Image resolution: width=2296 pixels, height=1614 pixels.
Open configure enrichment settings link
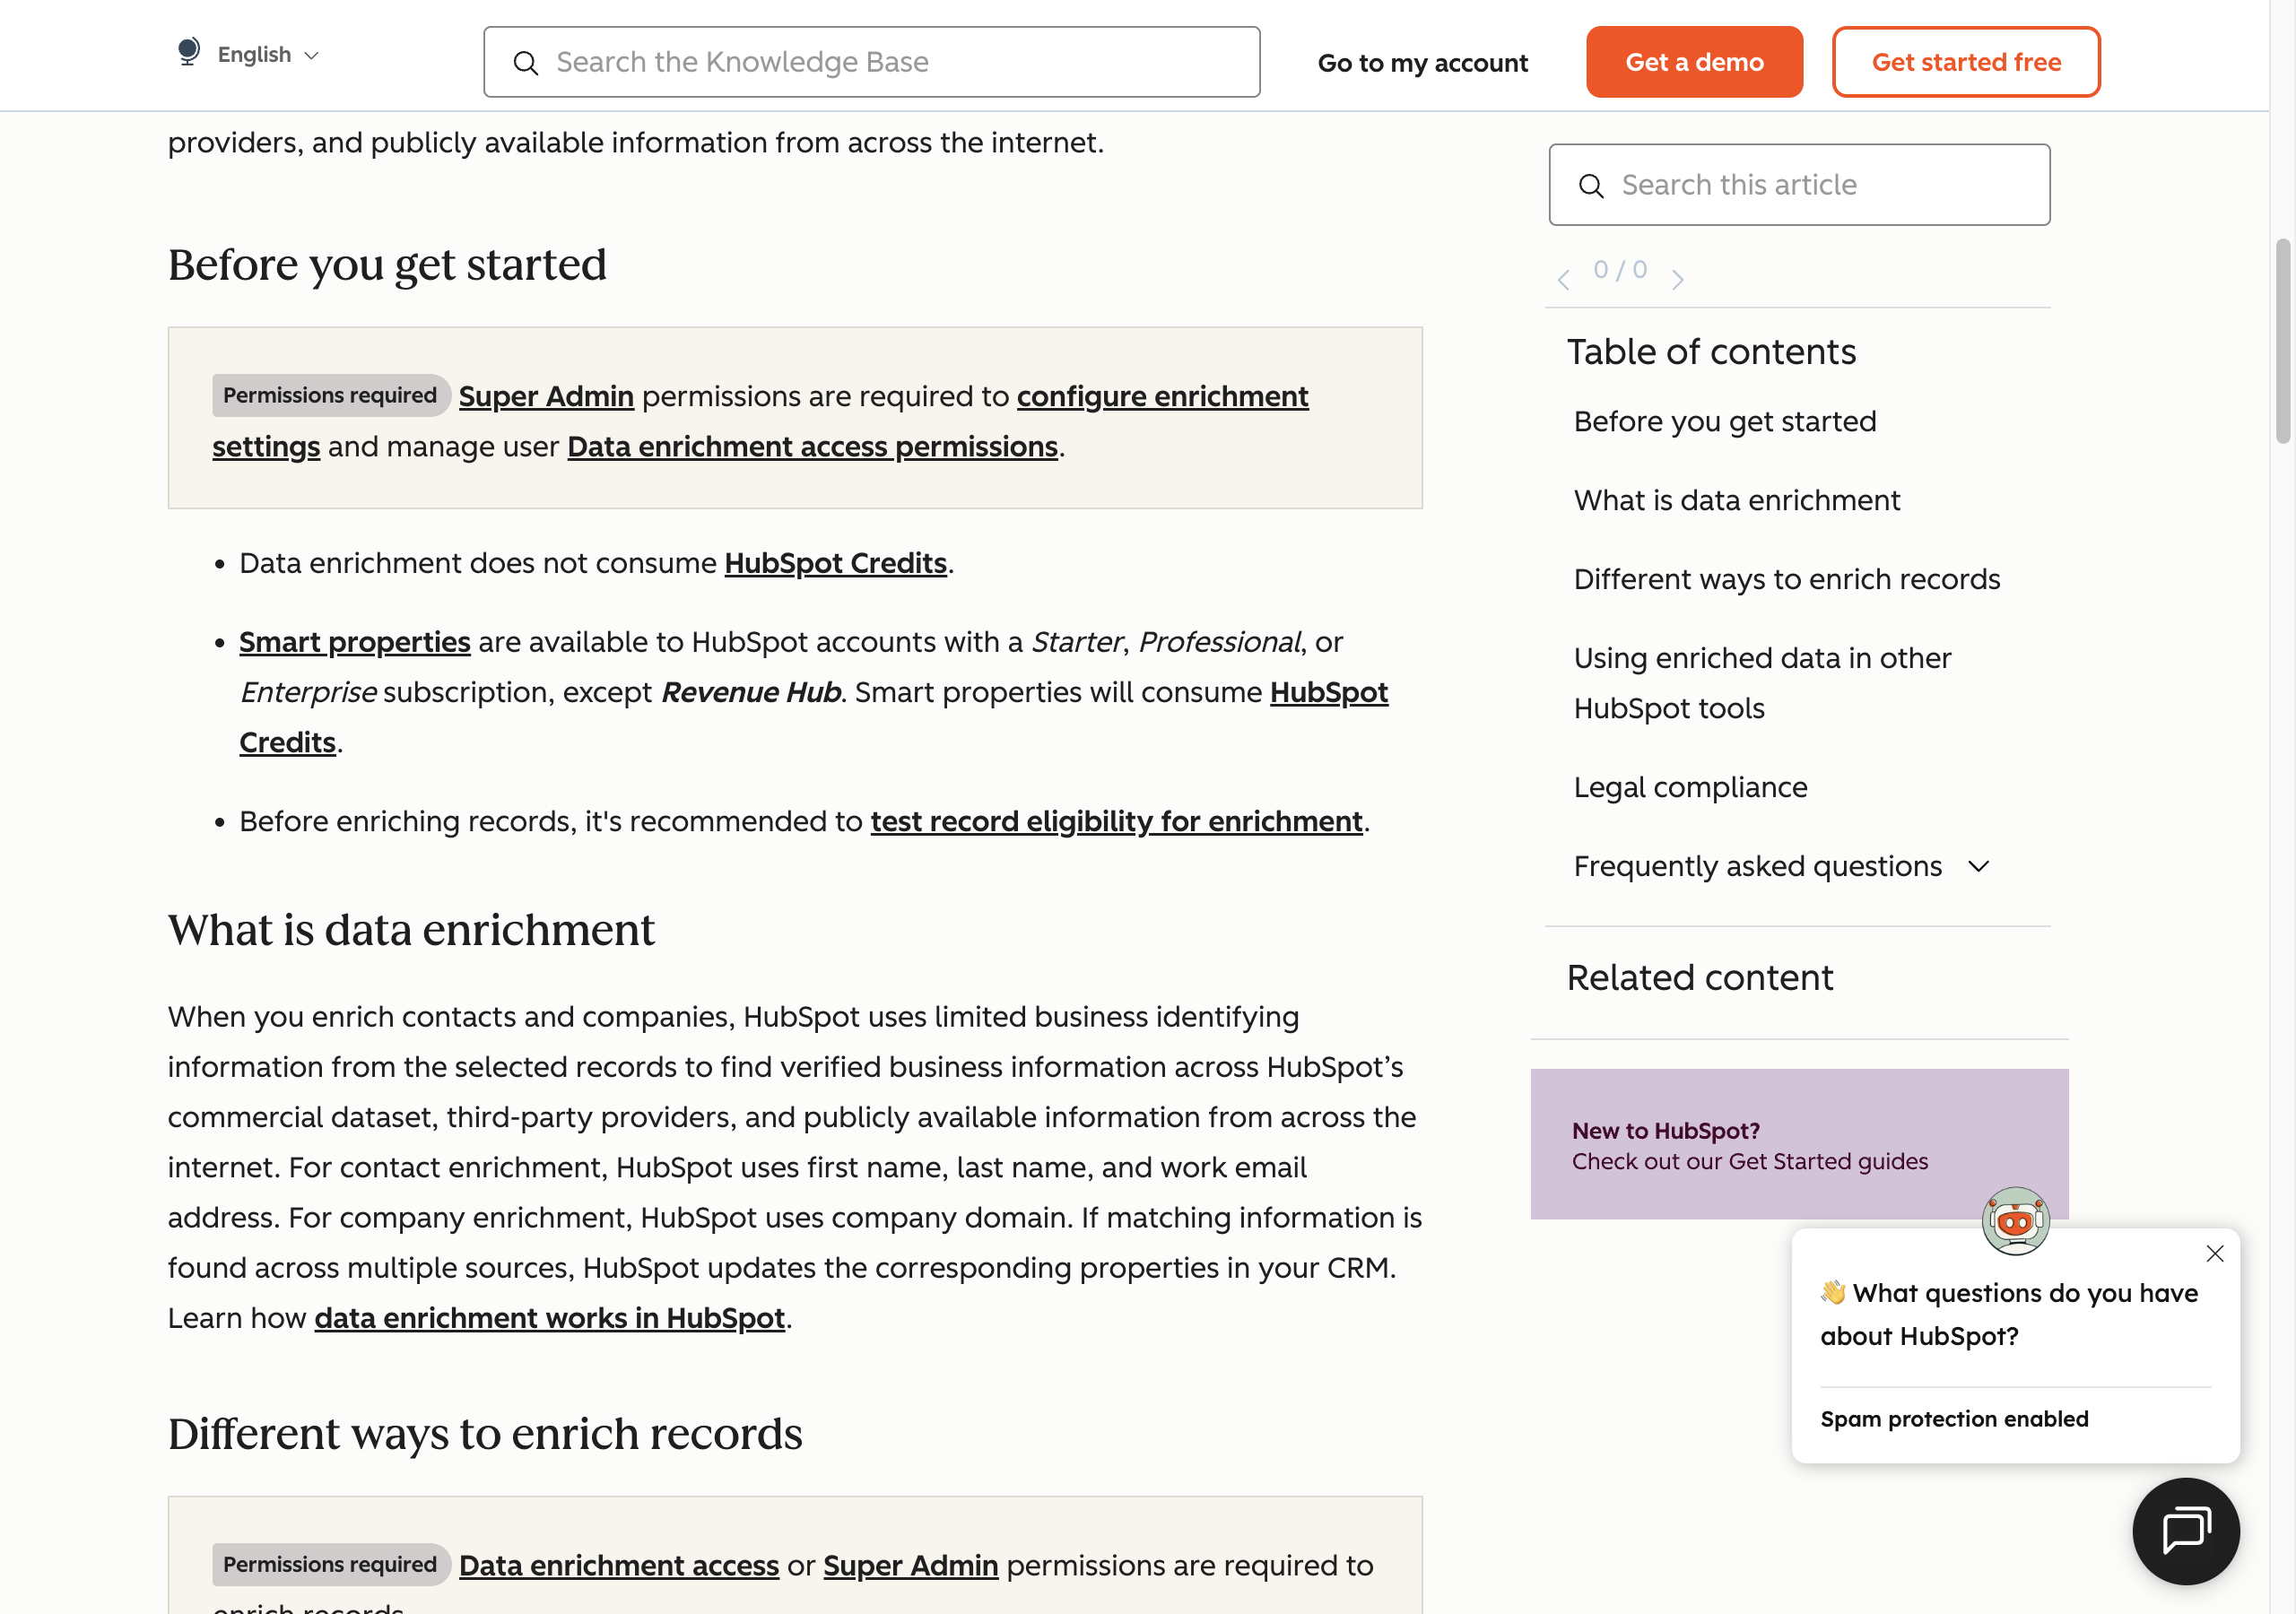[1162, 396]
